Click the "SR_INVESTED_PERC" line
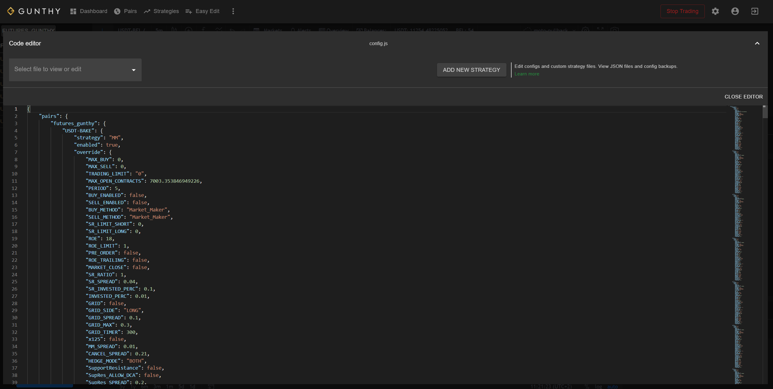 point(120,289)
